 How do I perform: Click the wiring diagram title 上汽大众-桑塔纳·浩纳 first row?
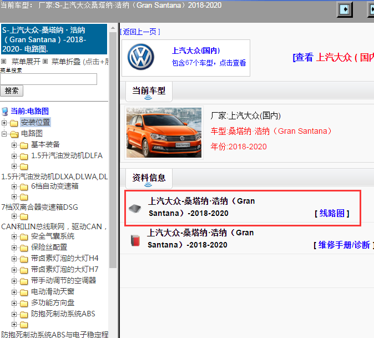[201, 207]
